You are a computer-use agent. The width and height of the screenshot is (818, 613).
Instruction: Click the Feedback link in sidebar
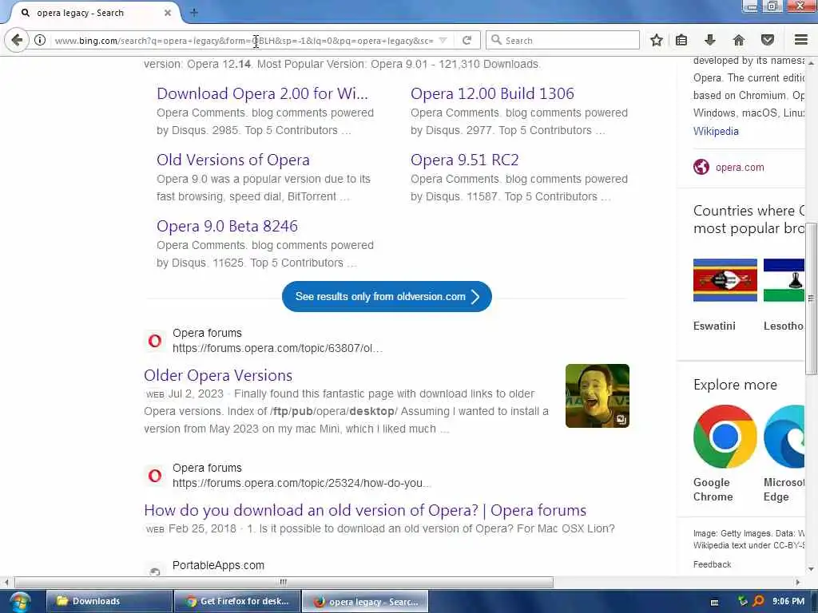tap(712, 564)
